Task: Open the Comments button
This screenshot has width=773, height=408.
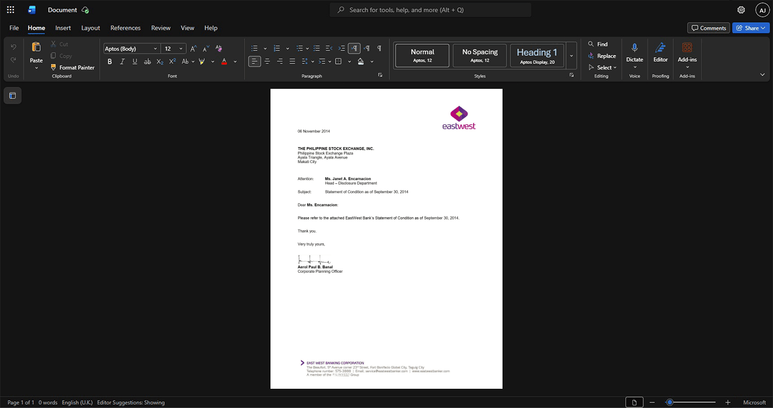Action: [x=708, y=28]
